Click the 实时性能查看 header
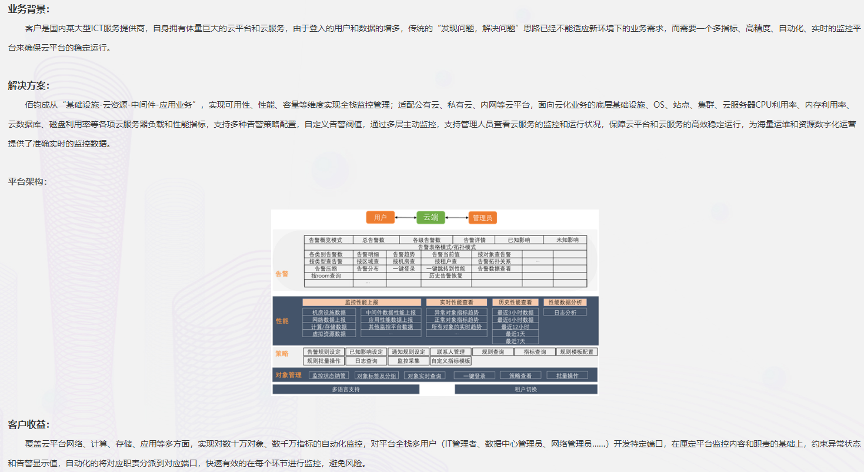Image resolution: width=864 pixels, height=472 pixels. (x=456, y=302)
